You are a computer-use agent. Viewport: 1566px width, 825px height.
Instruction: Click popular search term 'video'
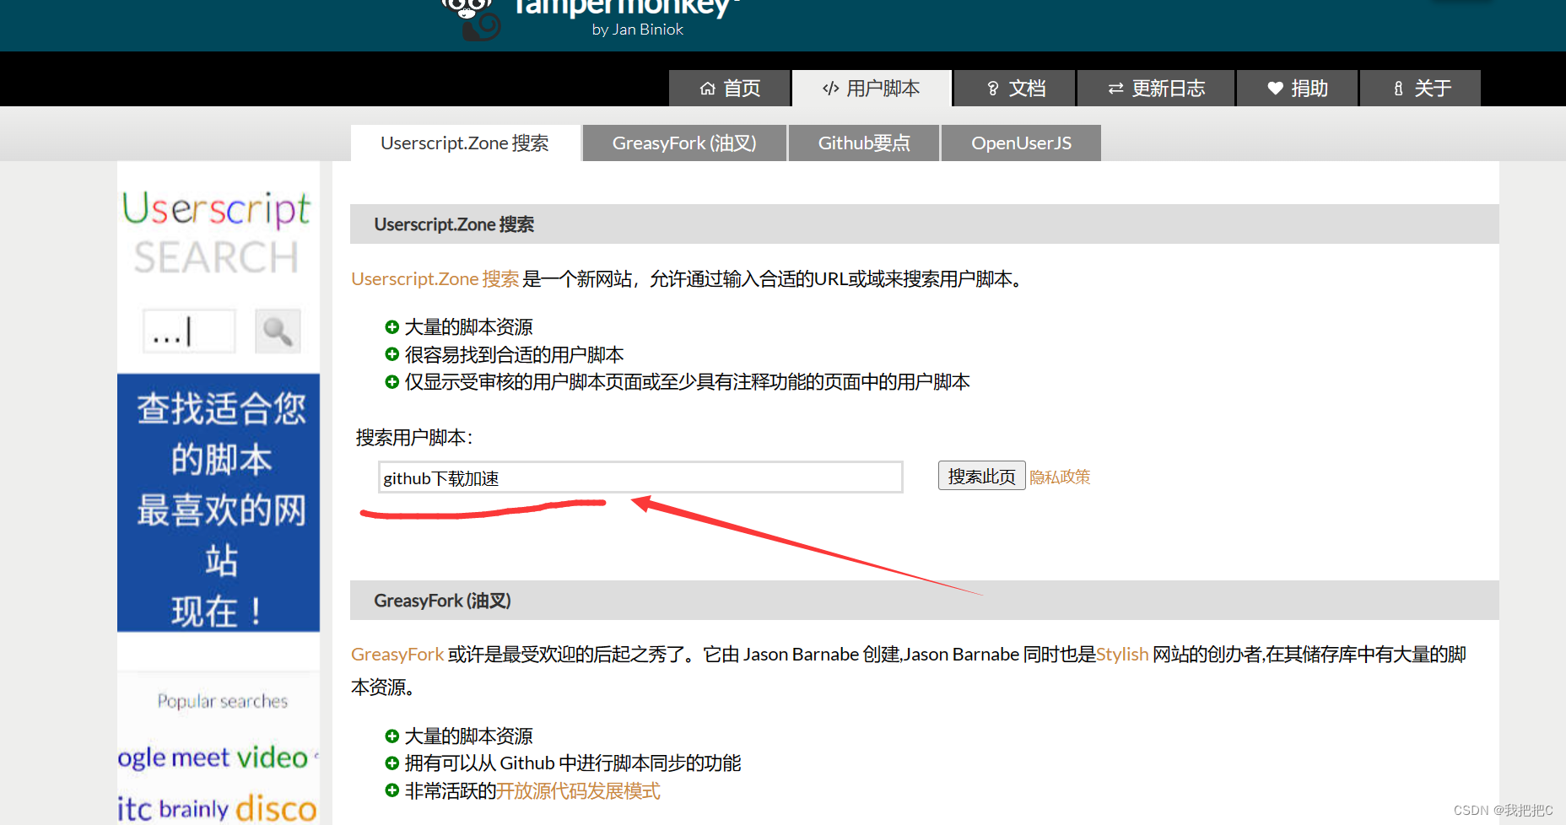[x=273, y=757]
